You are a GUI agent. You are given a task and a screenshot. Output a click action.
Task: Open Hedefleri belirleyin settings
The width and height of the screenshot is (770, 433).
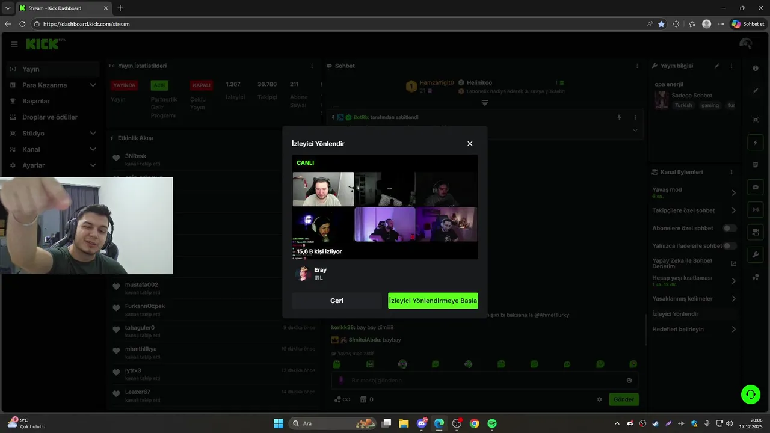pyautogui.click(x=694, y=329)
